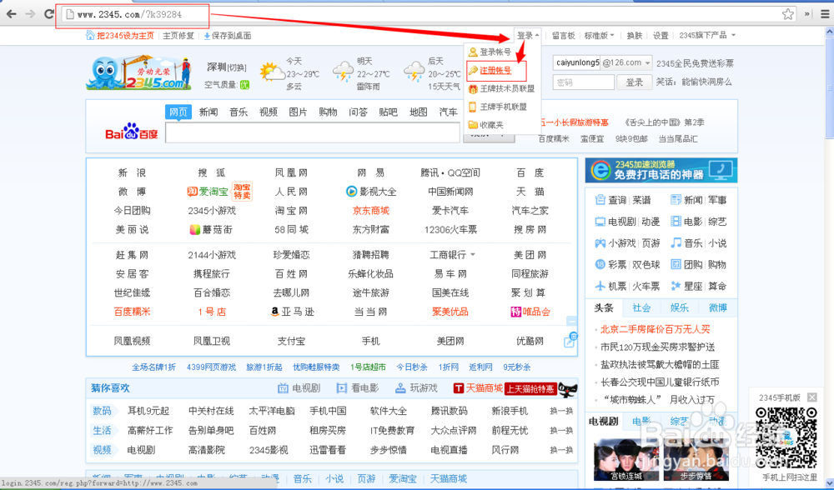Expand the 工商银行 dropdown arrow
This screenshot has width=834, height=490.
[473, 255]
